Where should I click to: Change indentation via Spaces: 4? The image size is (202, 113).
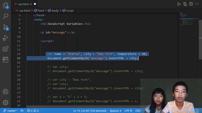coord(116,110)
